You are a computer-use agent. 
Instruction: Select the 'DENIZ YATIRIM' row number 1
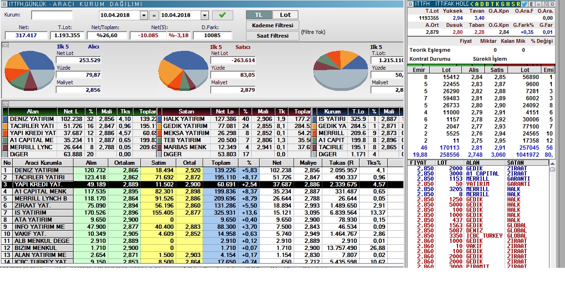202,170
